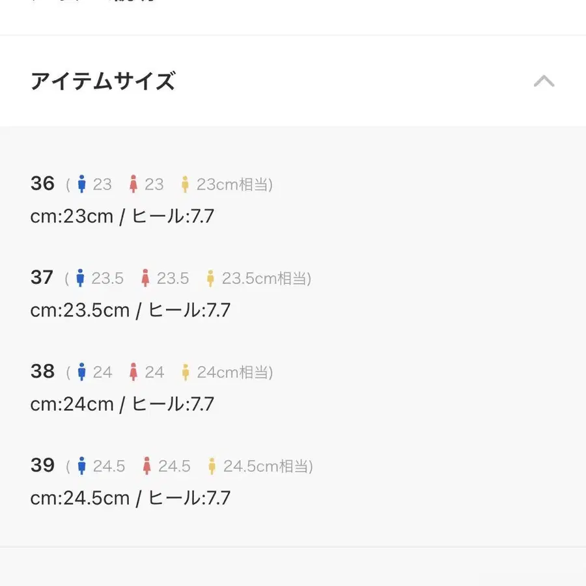Click red female icon for size 38
586x586 pixels.
(133, 372)
